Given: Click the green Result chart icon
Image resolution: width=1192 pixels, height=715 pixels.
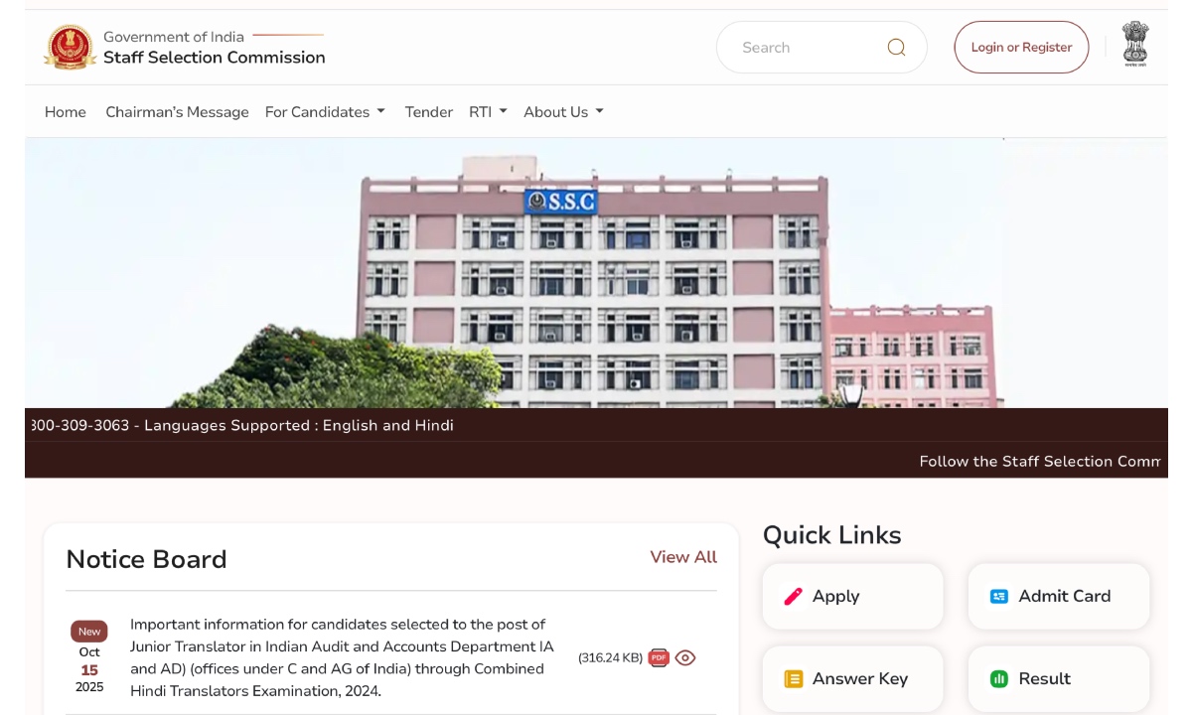Looking at the screenshot, I should pyautogui.click(x=999, y=679).
